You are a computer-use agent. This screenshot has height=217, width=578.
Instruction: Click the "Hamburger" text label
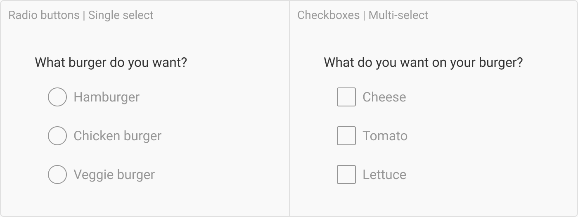pyautogui.click(x=107, y=97)
